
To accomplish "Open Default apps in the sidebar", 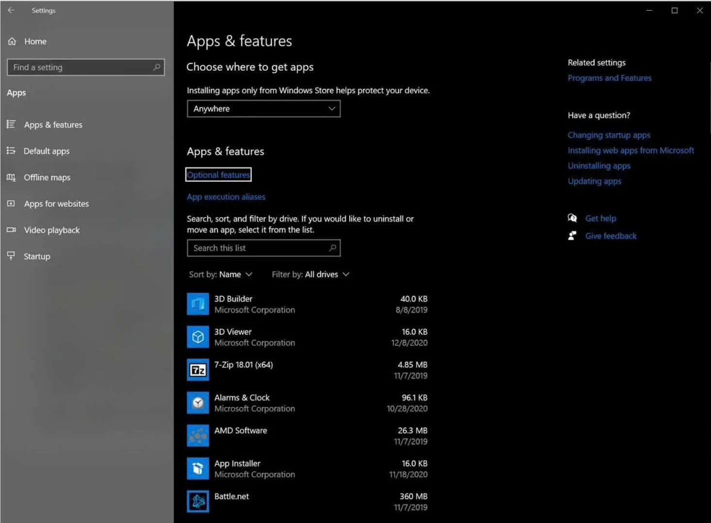I will 47,151.
